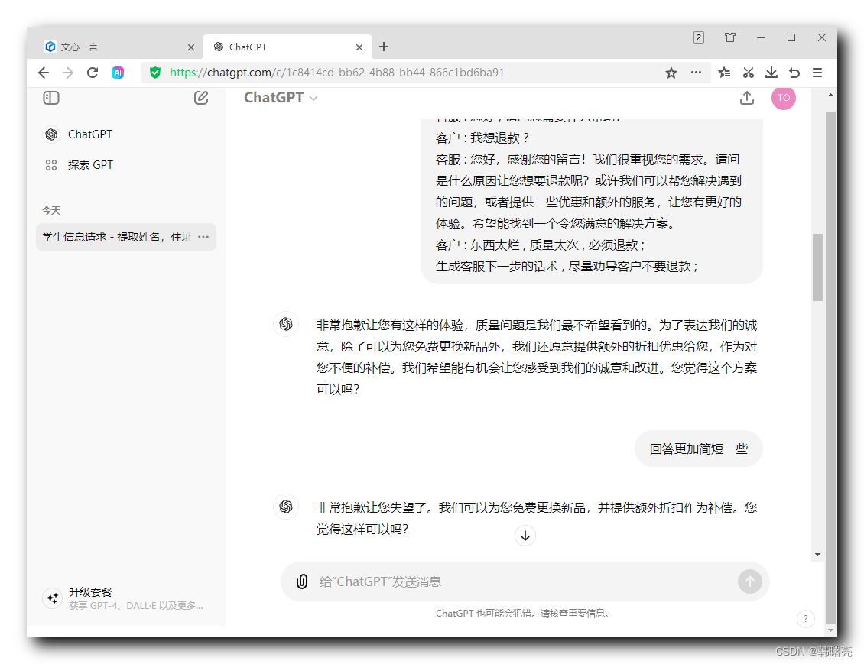Click the help question mark icon

click(806, 619)
